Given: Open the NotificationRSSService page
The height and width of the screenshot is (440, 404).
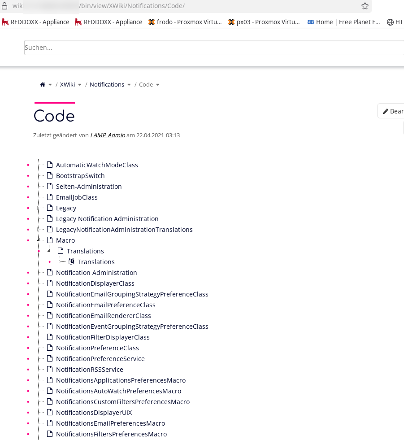Looking at the screenshot, I should 89,370.
